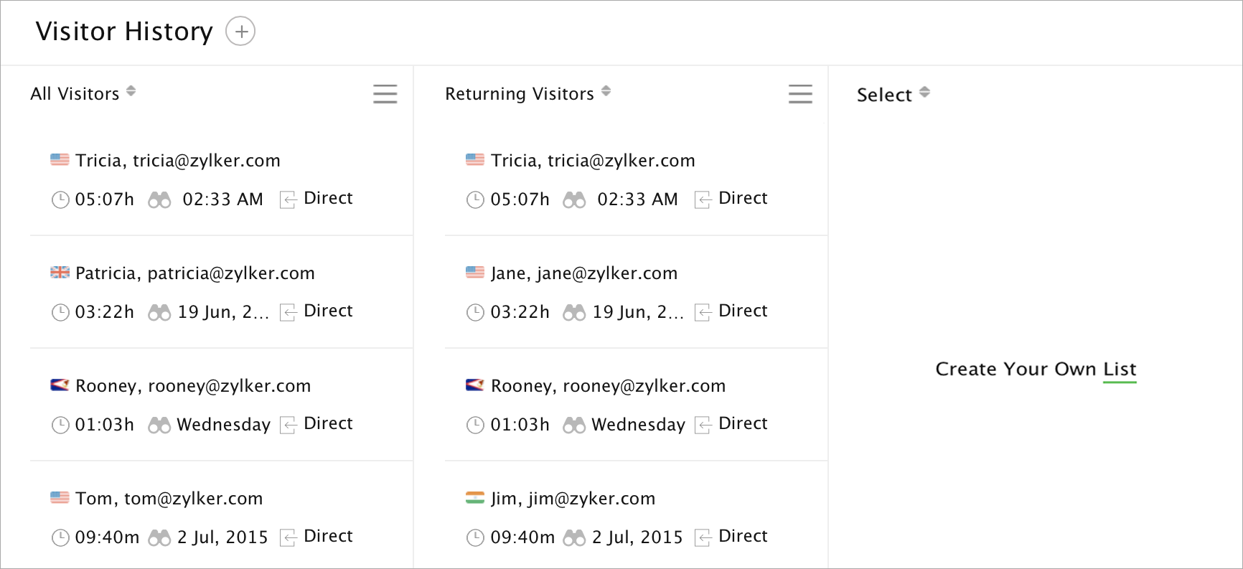Image resolution: width=1243 pixels, height=569 pixels.
Task: Open Tom, tom@zylker.com visitor entry
Action: [169, 499]
